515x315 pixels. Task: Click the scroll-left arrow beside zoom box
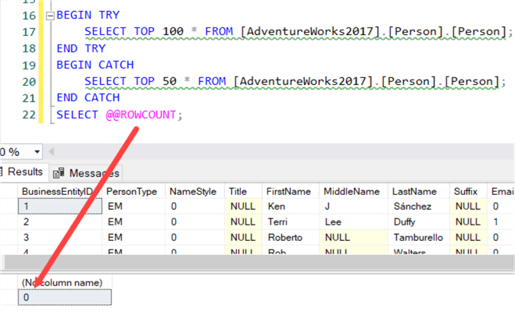(x=52, y=151)
